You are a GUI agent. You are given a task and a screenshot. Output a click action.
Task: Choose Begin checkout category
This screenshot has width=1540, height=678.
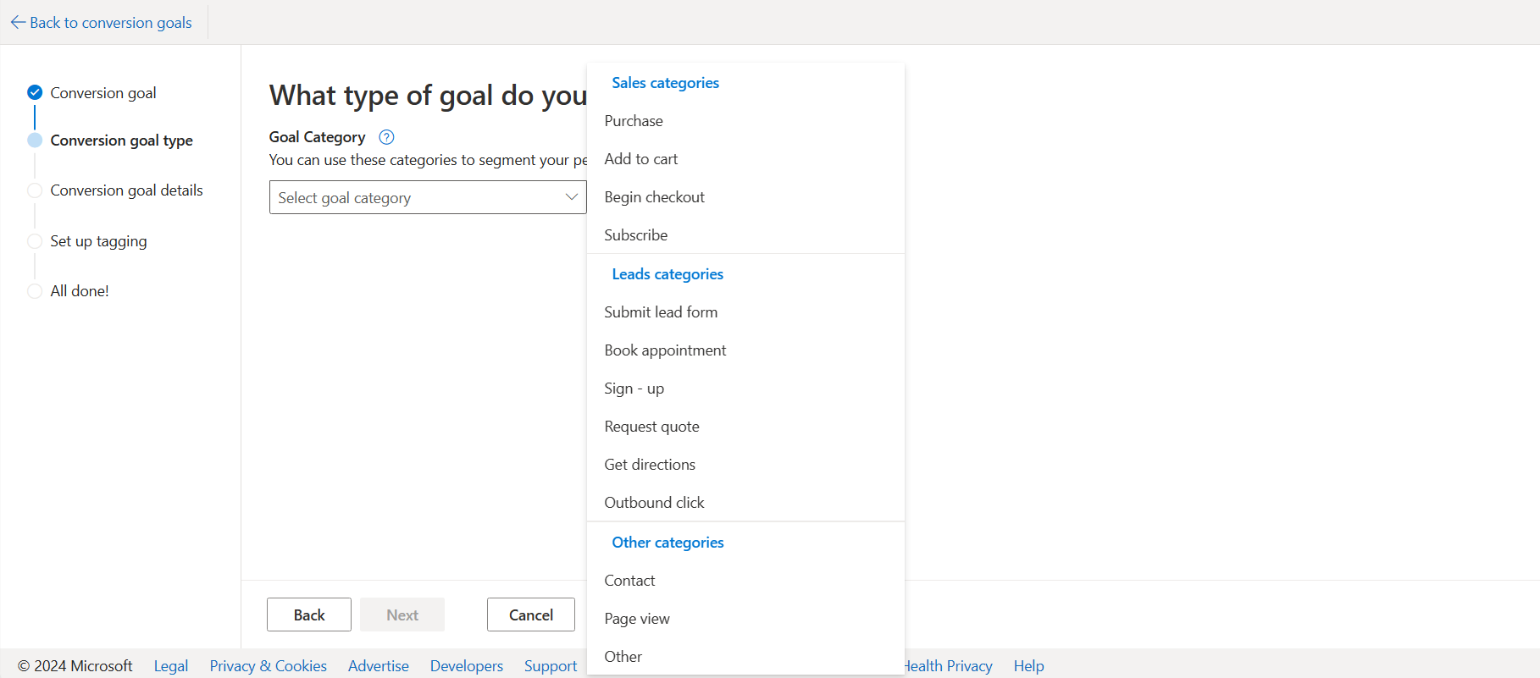point(745,197)
